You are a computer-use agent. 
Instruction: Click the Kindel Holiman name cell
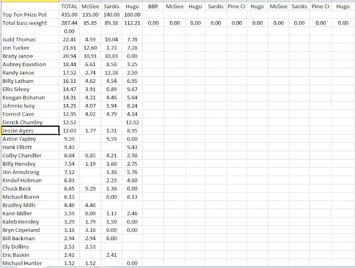(31, 180)
